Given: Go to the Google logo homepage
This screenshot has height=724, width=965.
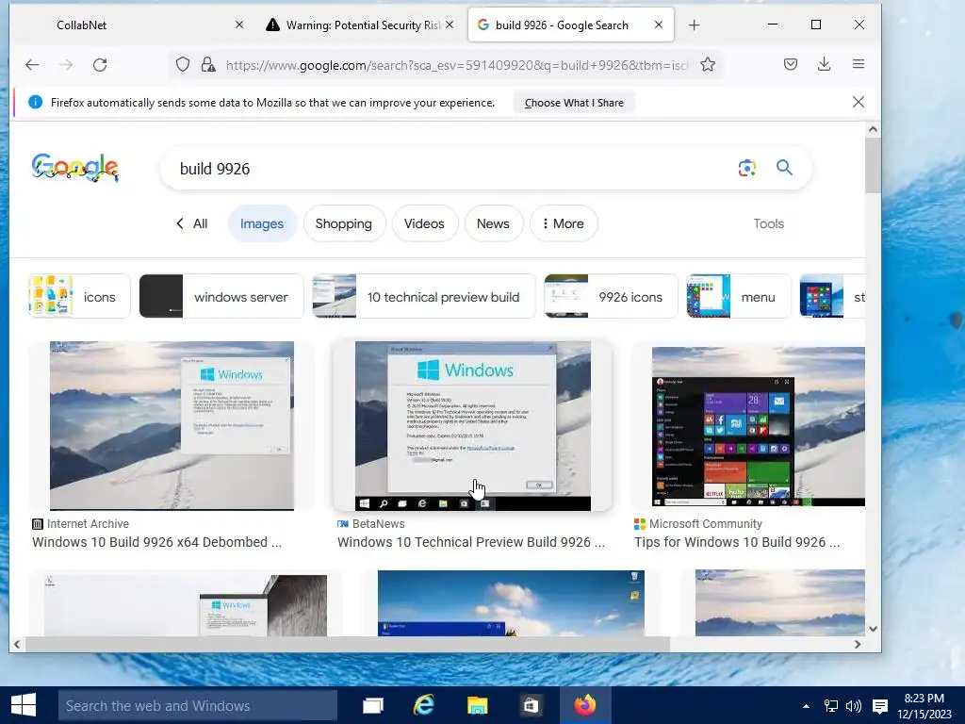Looking at the screenshot, I should coord(75,168).
